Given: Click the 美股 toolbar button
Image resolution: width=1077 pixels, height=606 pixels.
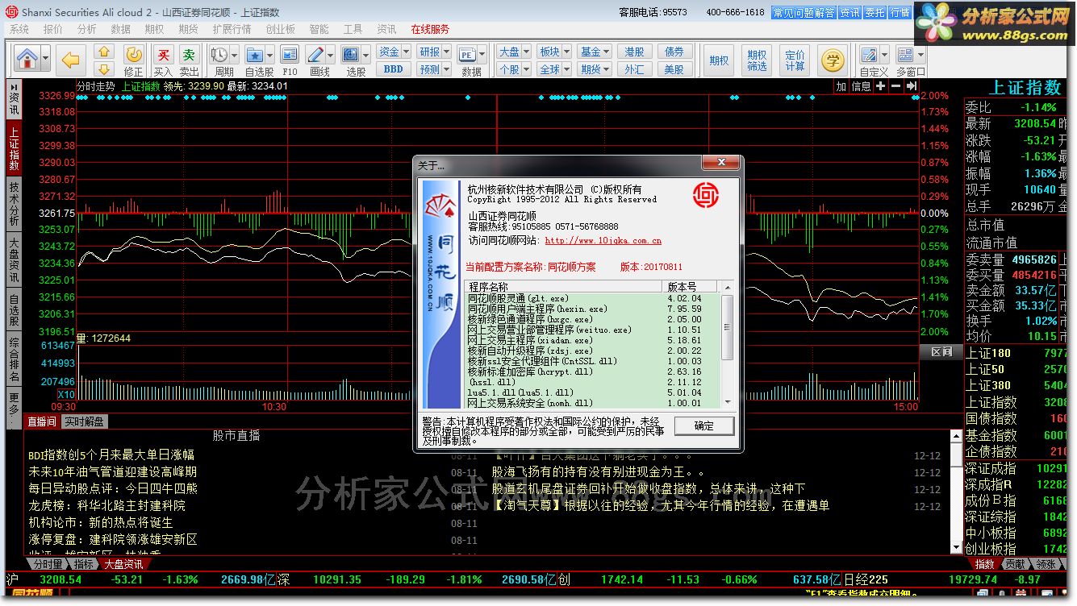Looking at the screenshot, I should pos(674,69).
